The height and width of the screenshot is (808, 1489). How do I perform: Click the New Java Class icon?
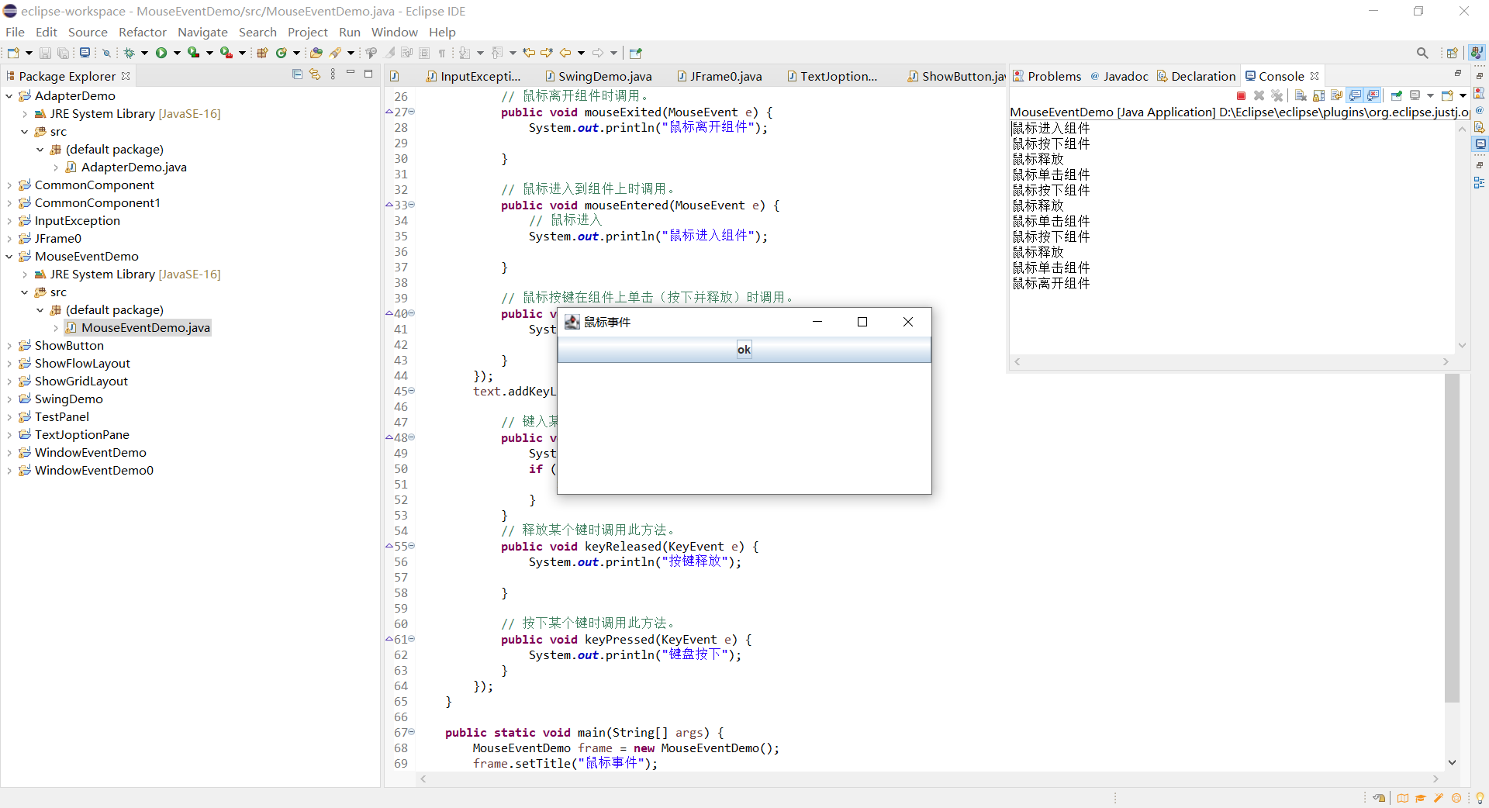281,53
